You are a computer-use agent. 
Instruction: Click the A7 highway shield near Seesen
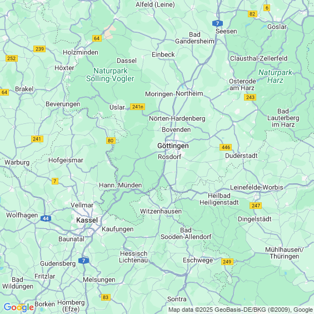click(x=217, y=23)
